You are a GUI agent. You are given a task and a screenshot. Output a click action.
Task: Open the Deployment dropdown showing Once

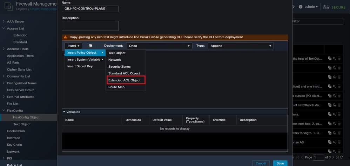pos(159,46)
